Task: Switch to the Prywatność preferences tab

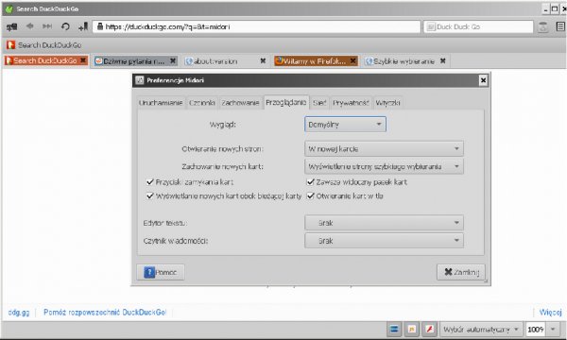Action: (351, 103)
